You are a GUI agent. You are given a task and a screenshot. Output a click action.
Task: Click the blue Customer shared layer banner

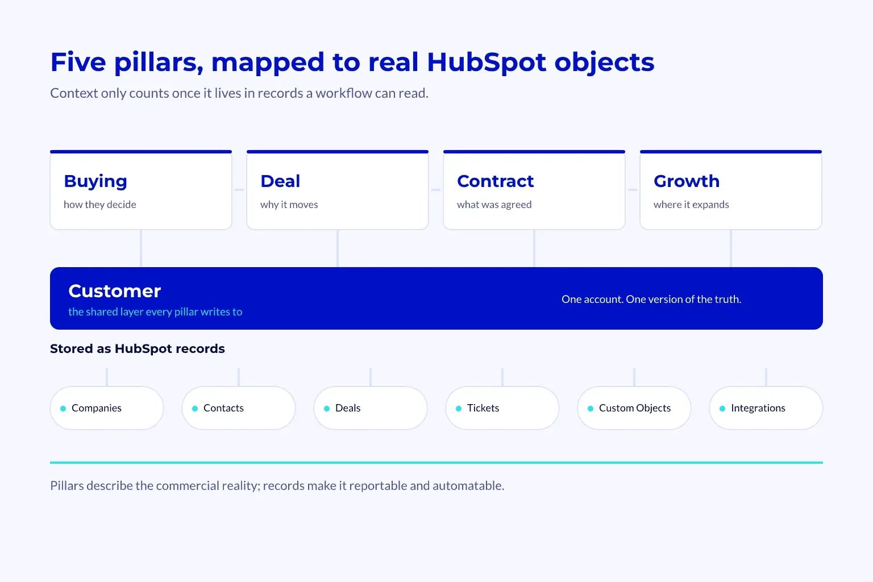436,298
